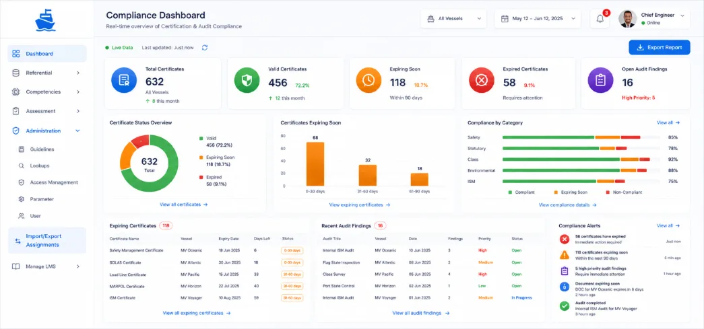Viewport: 704px width, 329px height.
Task: Click the Export Report button
Action: [x=660, y=47]
